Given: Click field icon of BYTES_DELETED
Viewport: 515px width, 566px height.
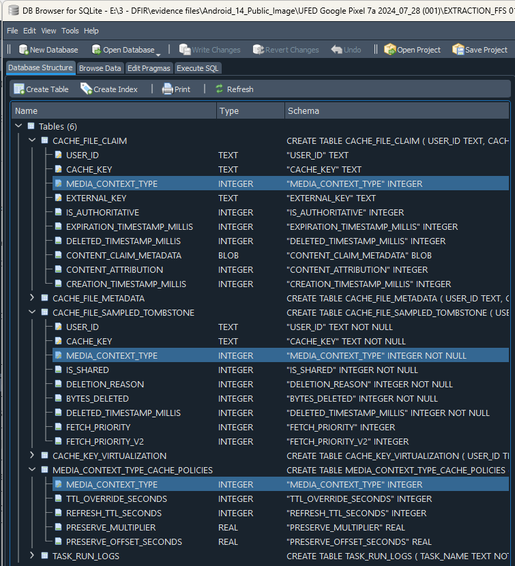Looking at the screenshot, I should point(58,398).
